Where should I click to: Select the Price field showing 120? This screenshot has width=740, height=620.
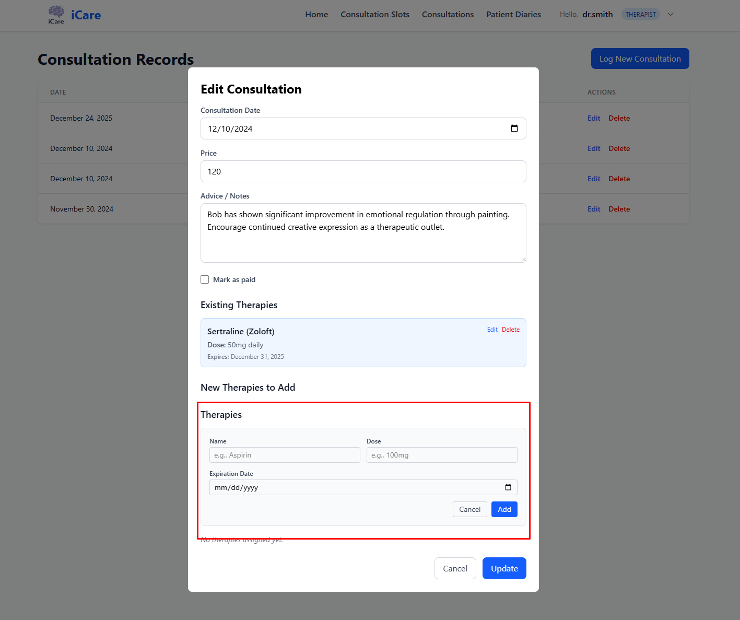pos(363,171)
